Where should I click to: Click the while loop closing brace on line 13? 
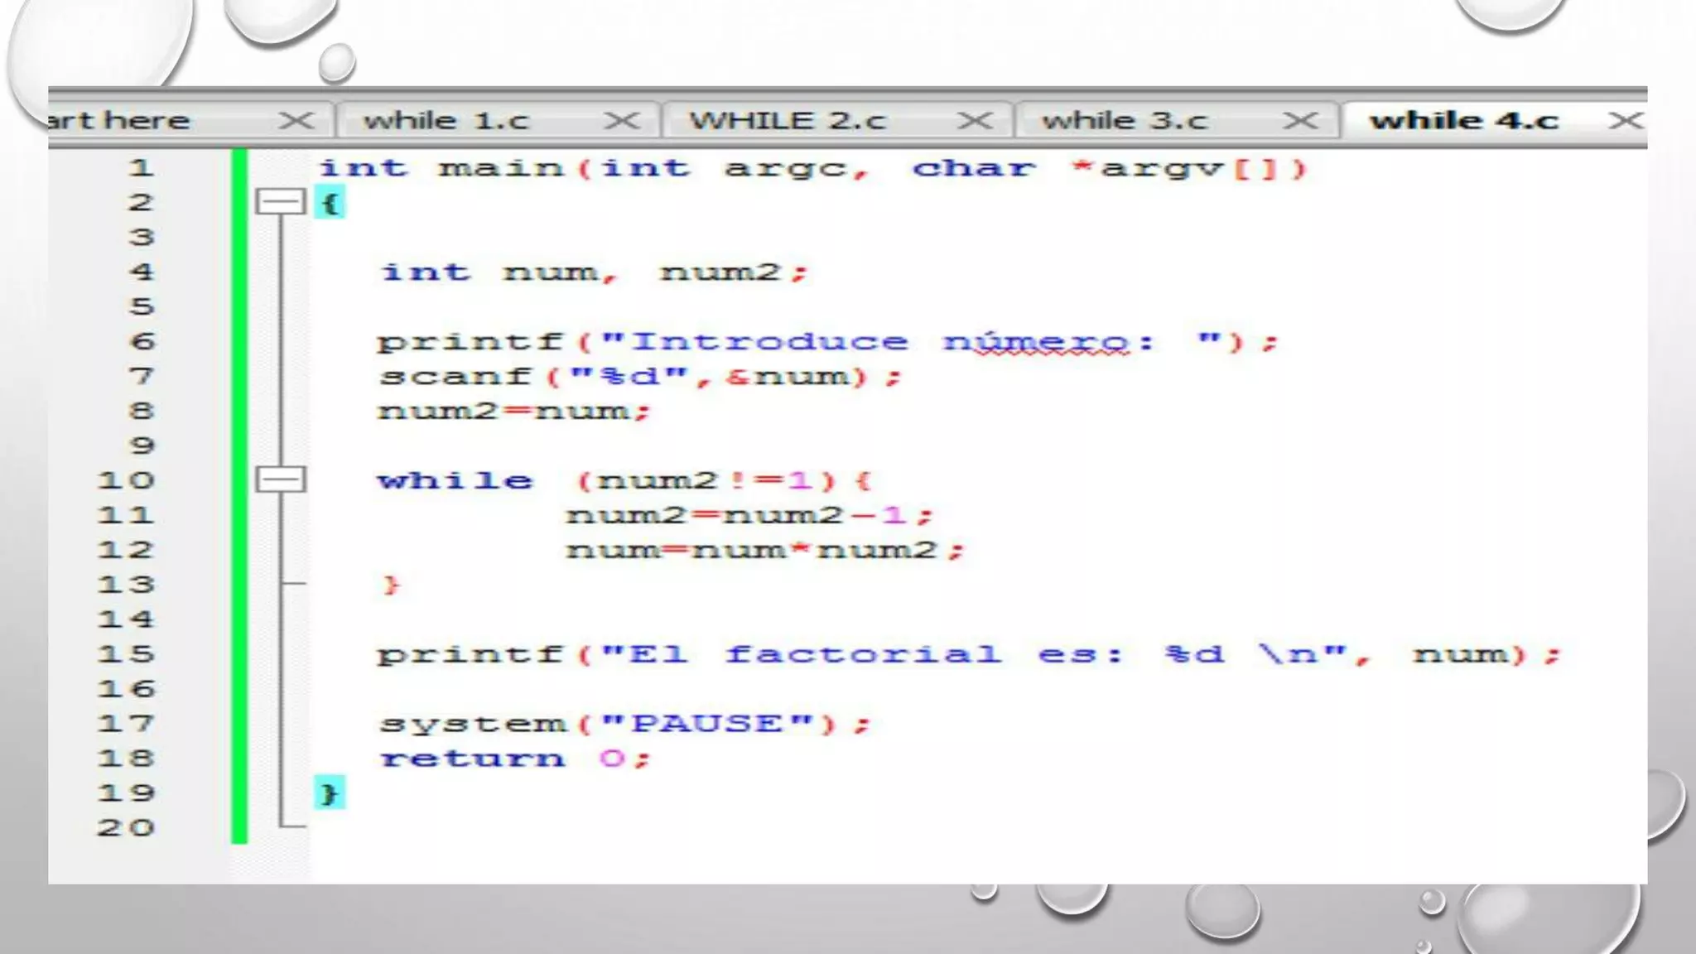(391, 585)
